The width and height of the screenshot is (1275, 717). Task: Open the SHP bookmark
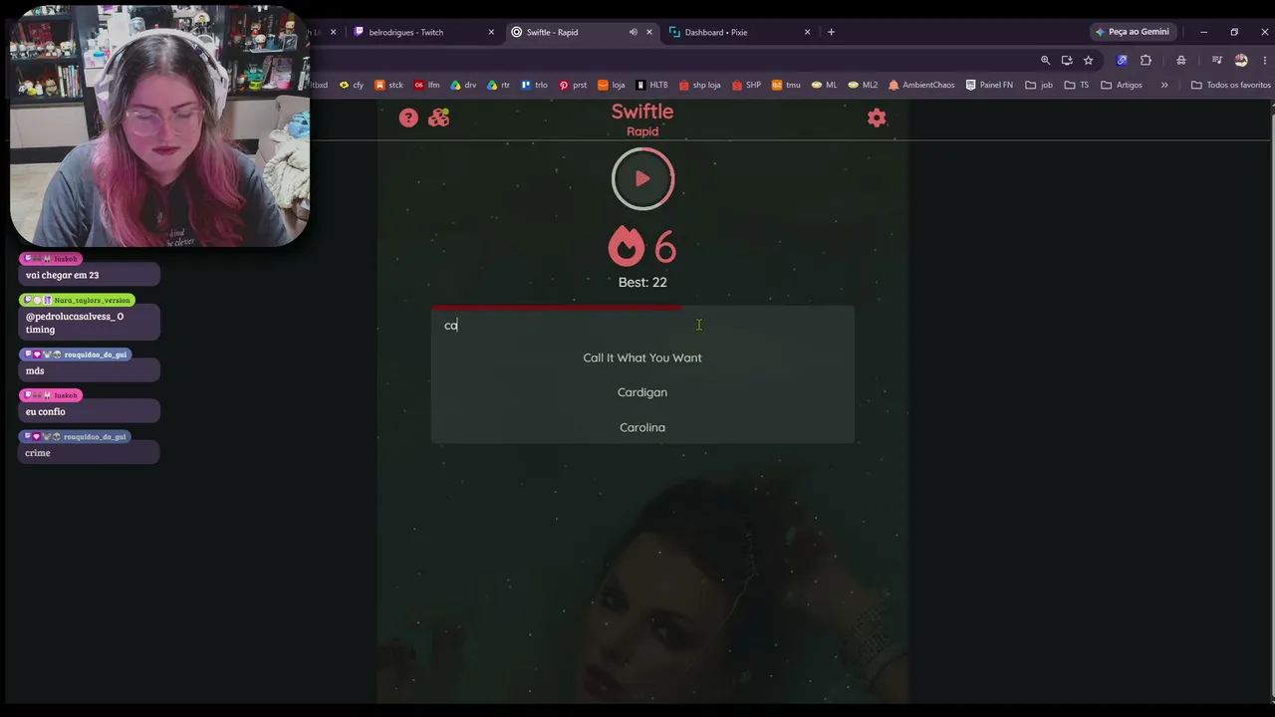[746, 85]
